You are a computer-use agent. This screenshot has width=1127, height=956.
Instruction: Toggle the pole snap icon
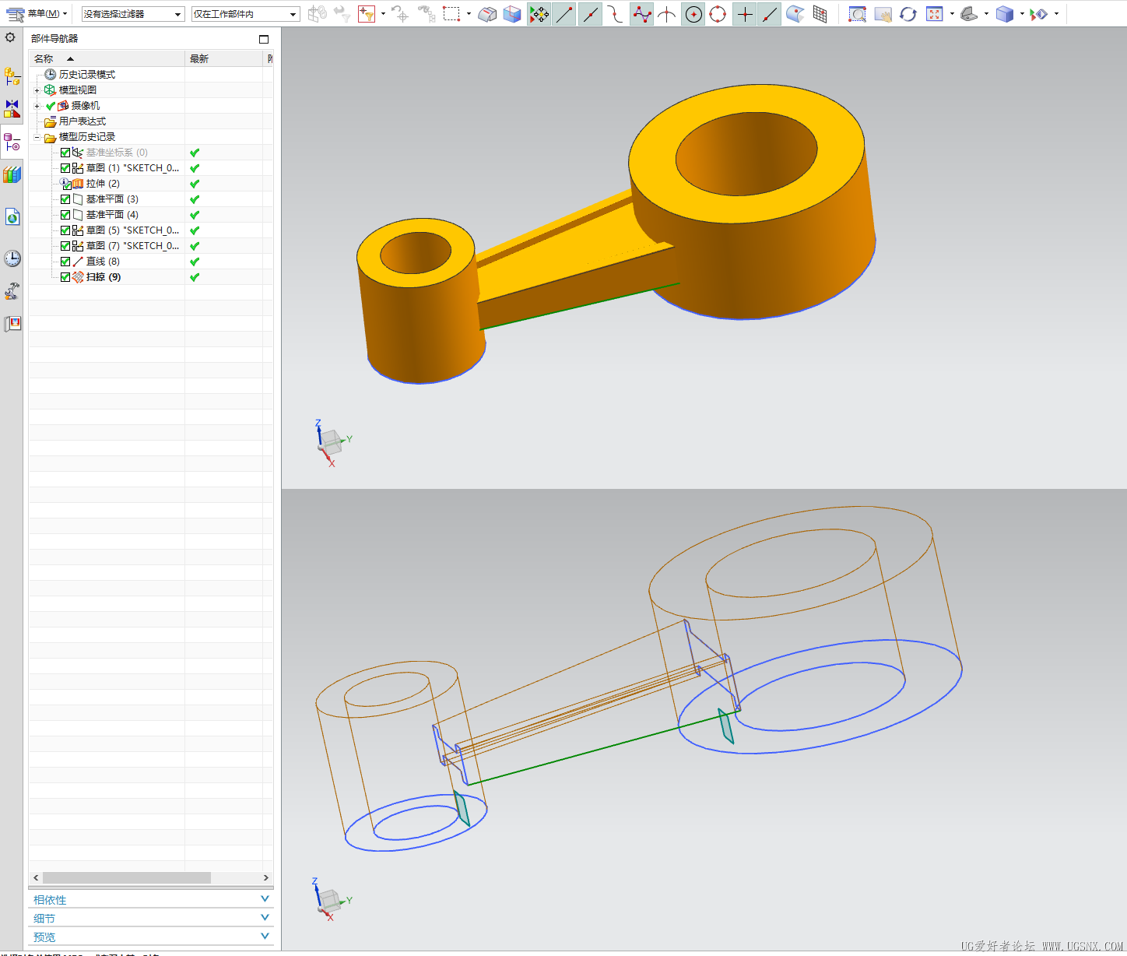tap(641, 14)
